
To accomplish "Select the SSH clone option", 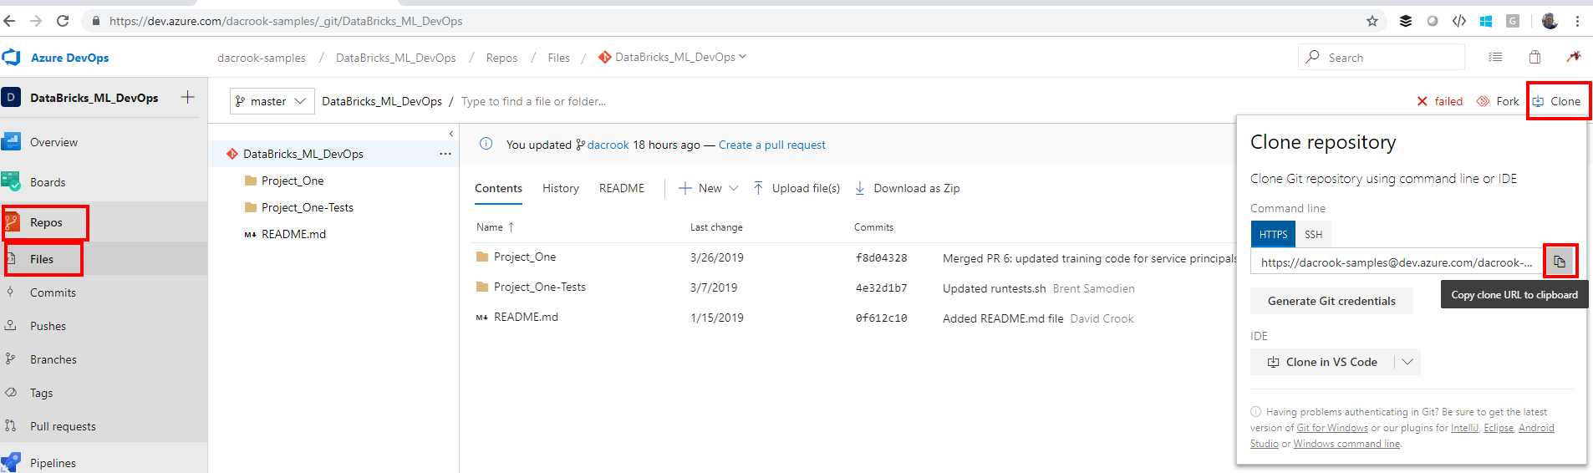I will (x=1314, y=235).
